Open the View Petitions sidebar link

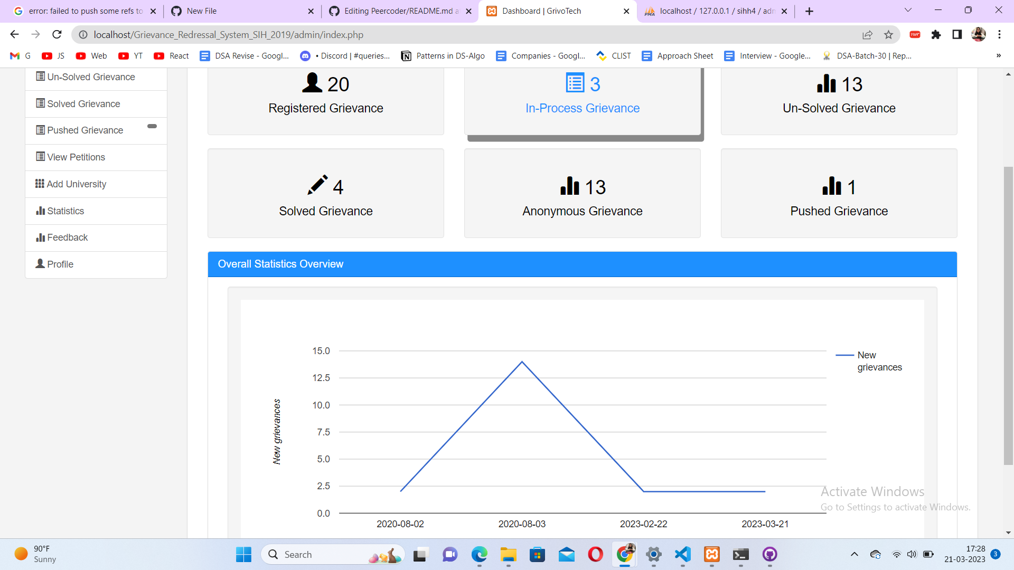pyautogui.click(x=76, y=157)
